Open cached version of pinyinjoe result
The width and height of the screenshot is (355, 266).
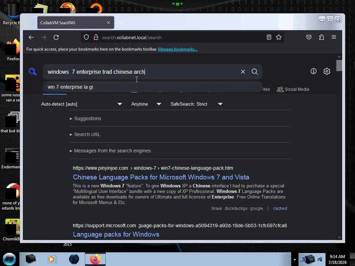click(280, 208)
